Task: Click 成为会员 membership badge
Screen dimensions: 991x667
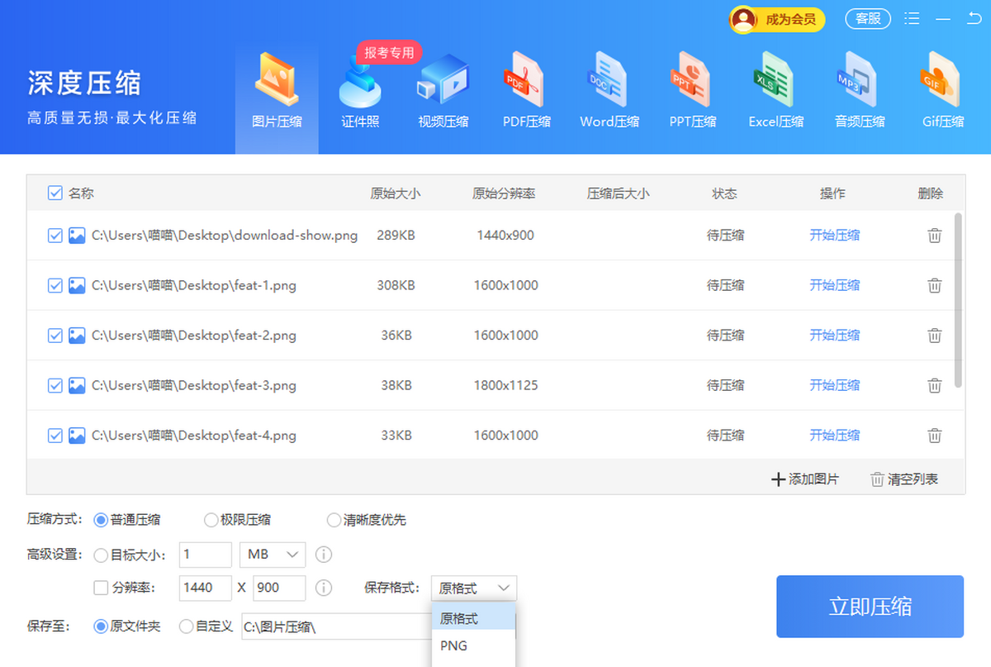Action: (776, 18)
